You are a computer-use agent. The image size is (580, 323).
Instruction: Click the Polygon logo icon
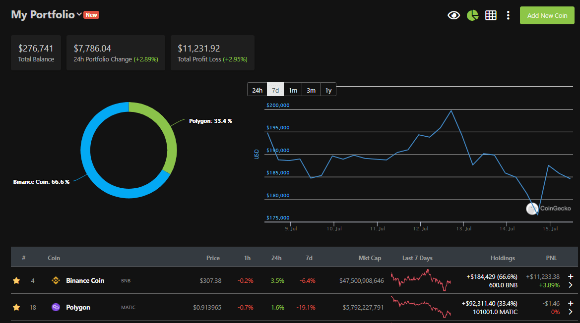[x=56, y=307]
